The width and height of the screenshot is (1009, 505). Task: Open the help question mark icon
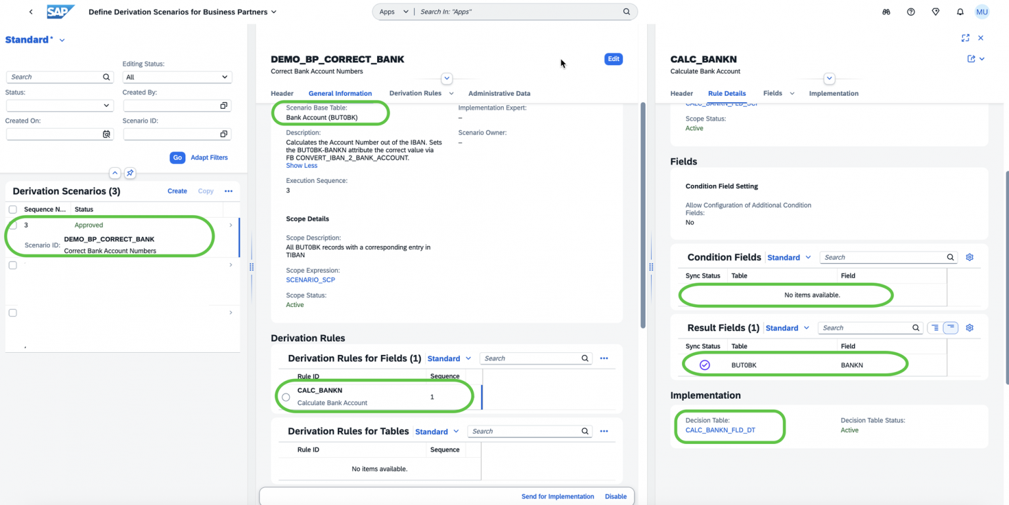(910, 12)
